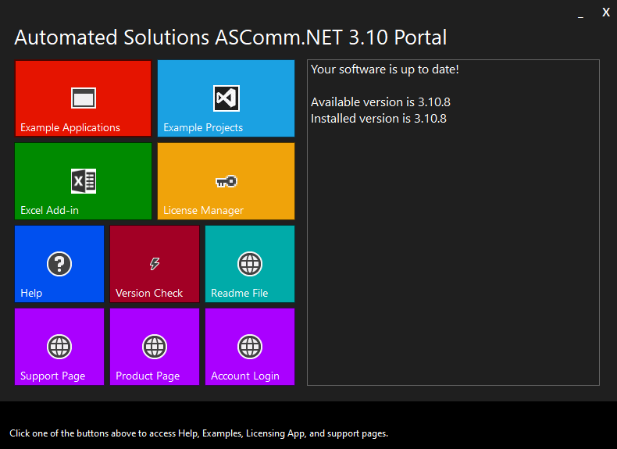Click 'Installed version is 3.10.8' line

[379, 119]
